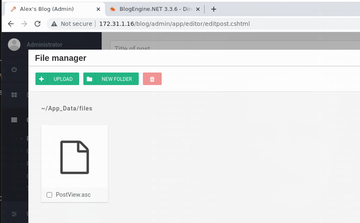Click the PostView.asc file thumbnail
This screenshot has height=223, width=360.
(x=75, y=157)
